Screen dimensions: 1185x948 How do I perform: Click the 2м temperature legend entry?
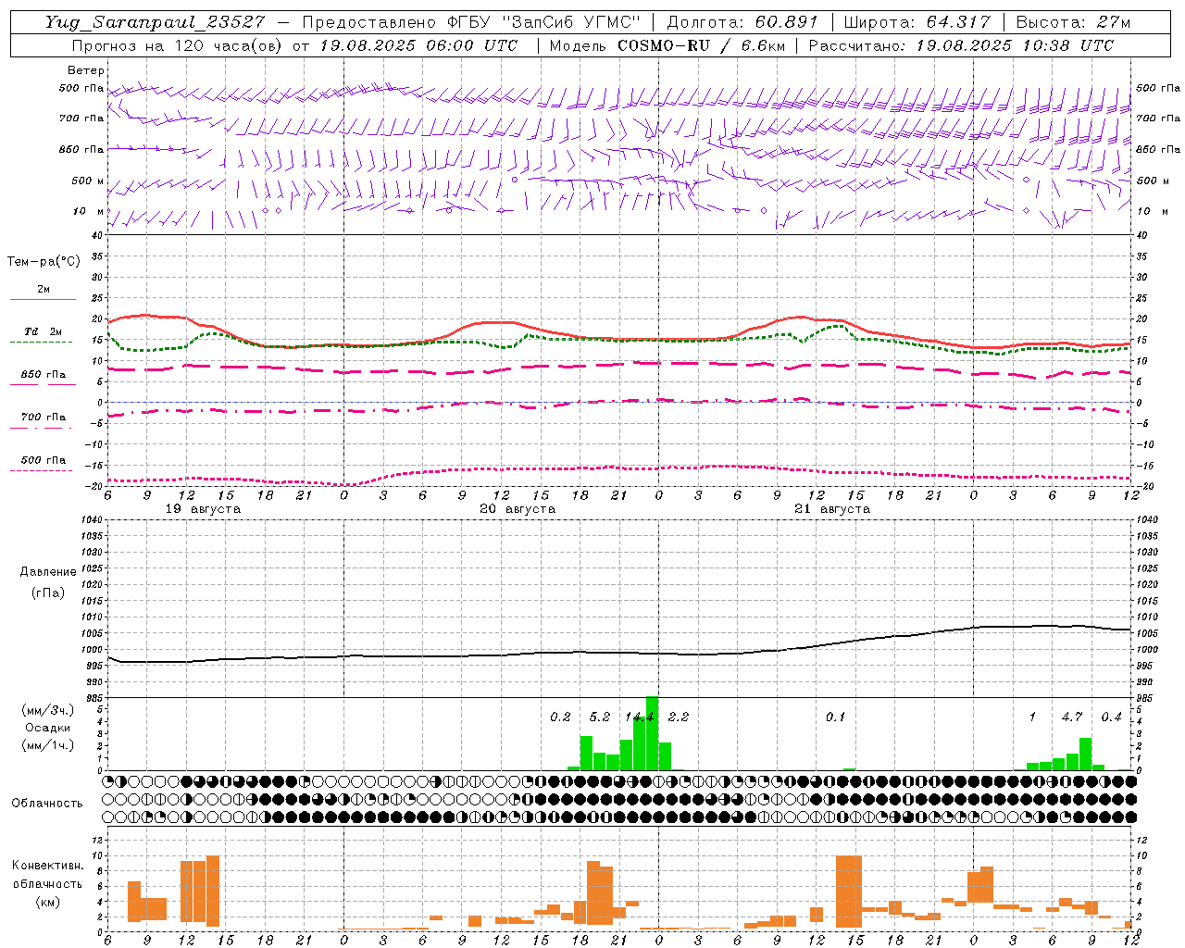(44, 289)
